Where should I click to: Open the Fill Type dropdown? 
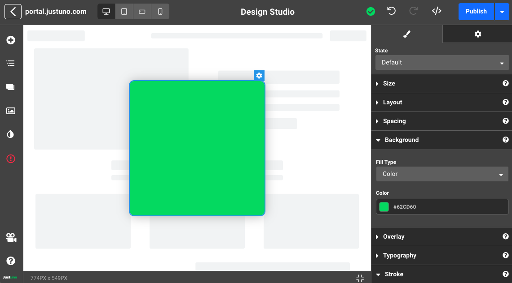pyautogui.click(x=442, y=174)
